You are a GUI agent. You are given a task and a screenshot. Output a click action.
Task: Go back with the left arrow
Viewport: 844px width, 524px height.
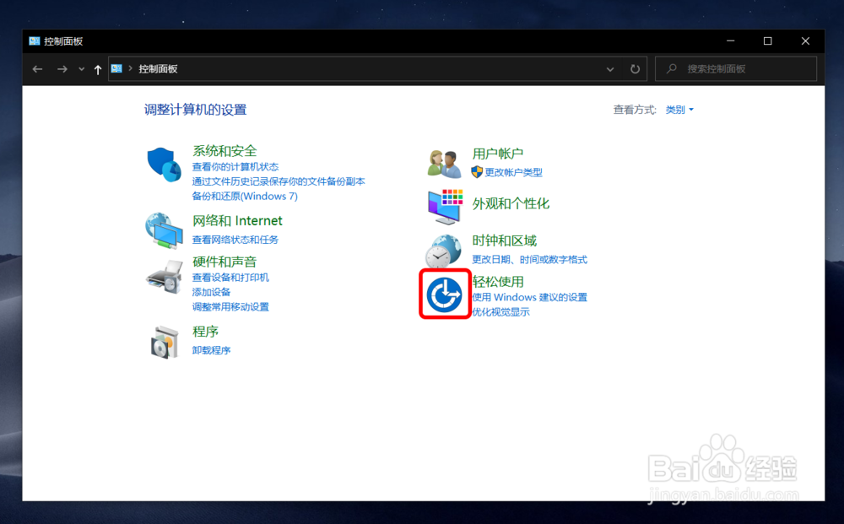(37, 69)
